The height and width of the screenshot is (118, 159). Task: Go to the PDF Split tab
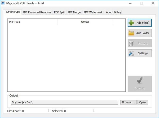59,12
